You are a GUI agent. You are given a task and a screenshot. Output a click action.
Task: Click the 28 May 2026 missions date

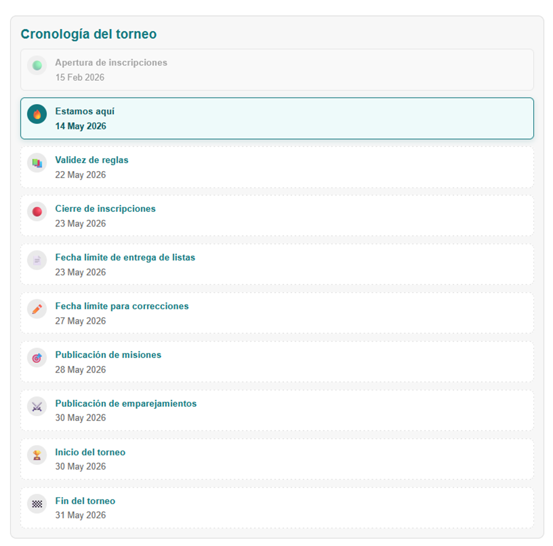click(x=81, y=369)
